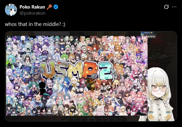Click the pickaxe icon left of the logo

tap(41, 71)
